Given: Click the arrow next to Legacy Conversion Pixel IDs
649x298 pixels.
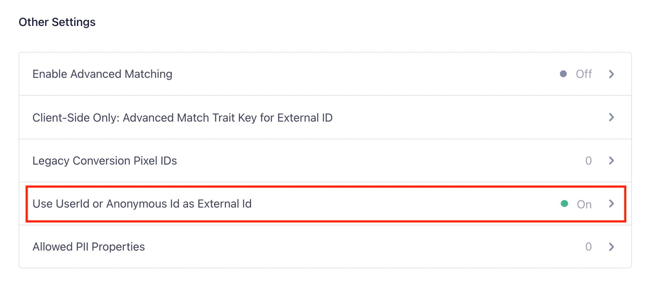Looking at the screenshot, I should pos(612,161).
